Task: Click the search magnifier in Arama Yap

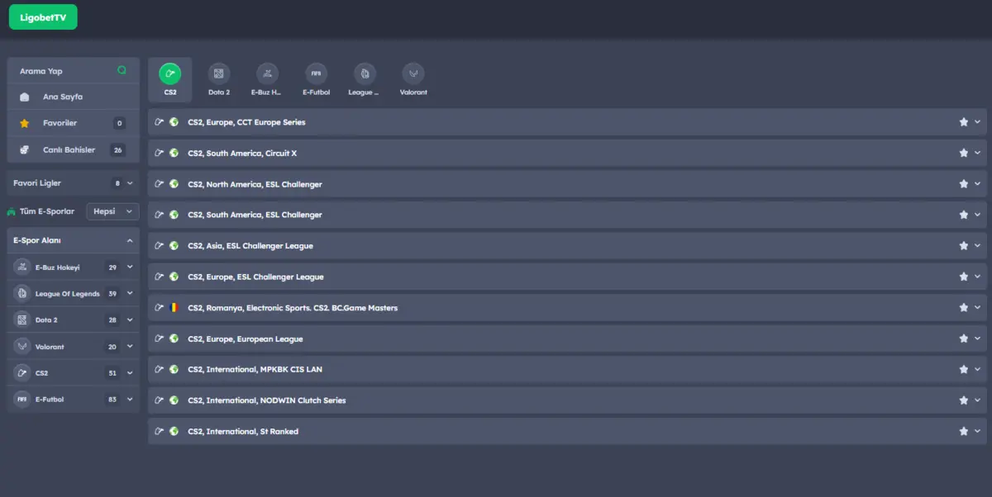Action: click(122, 71)
